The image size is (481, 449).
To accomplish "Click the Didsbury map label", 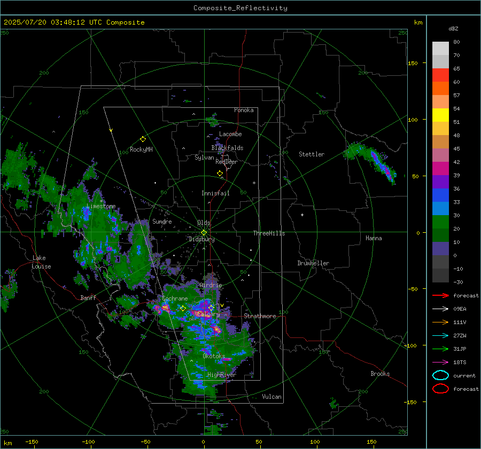I will [x=201, y=239].
